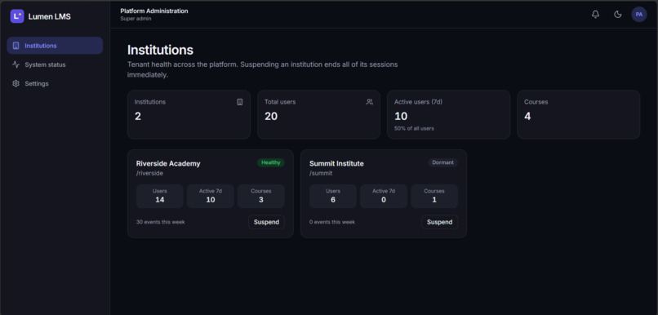Go to the Institutions page

(x=55, y=46)
